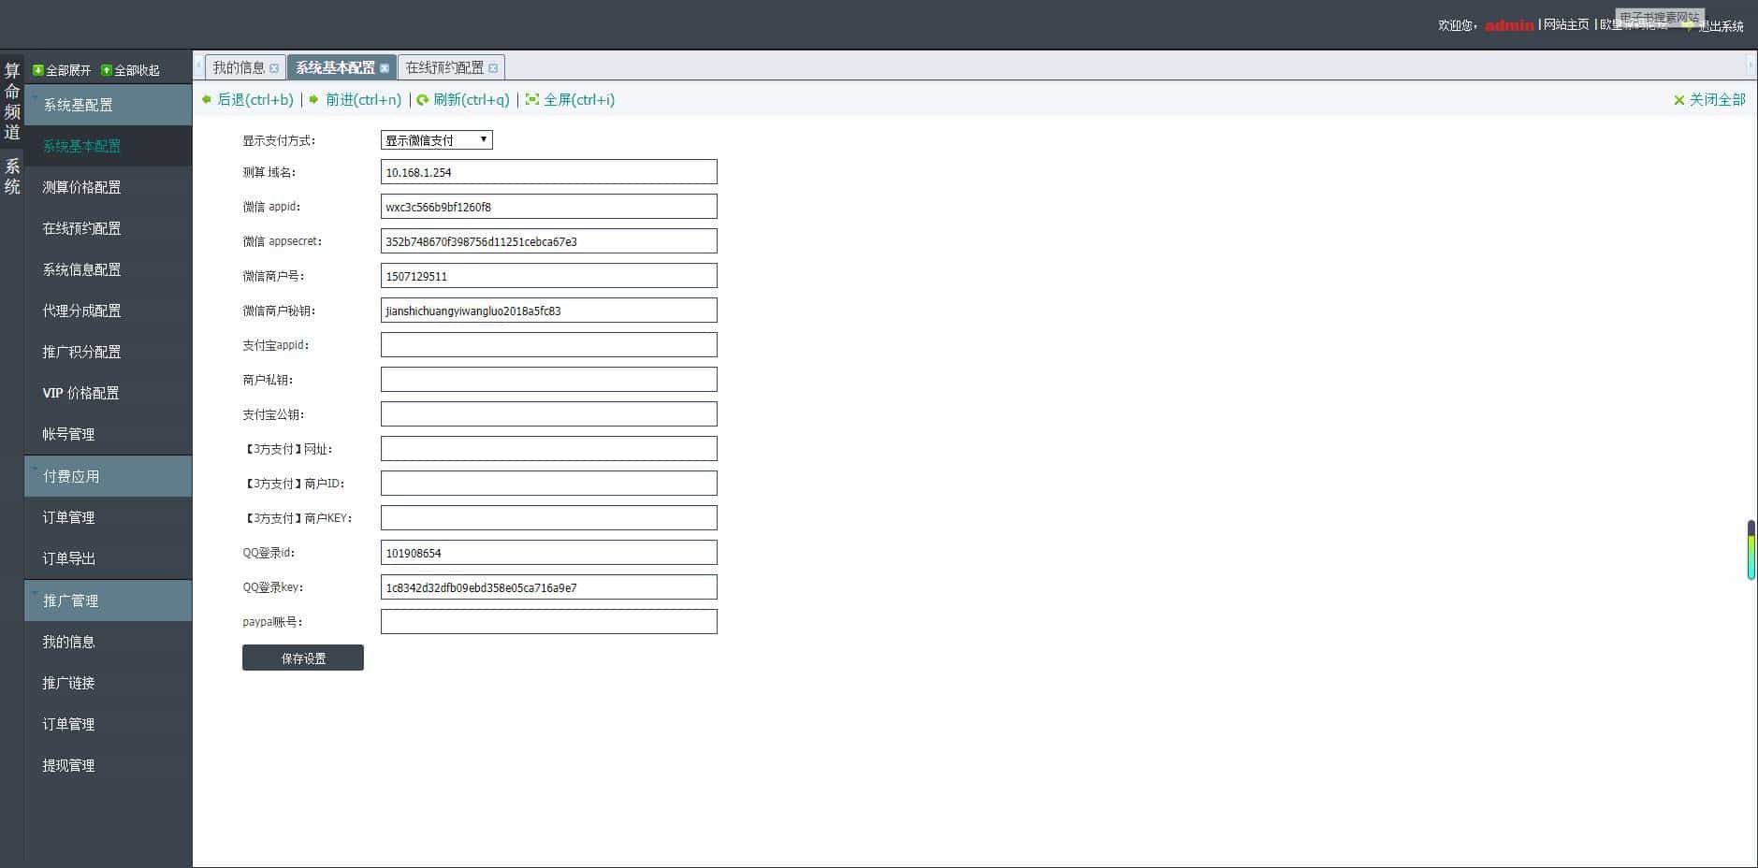Click the empty 支付宝公钥 input field
Screen dimensions: 1758x868
tap(549, 414)
